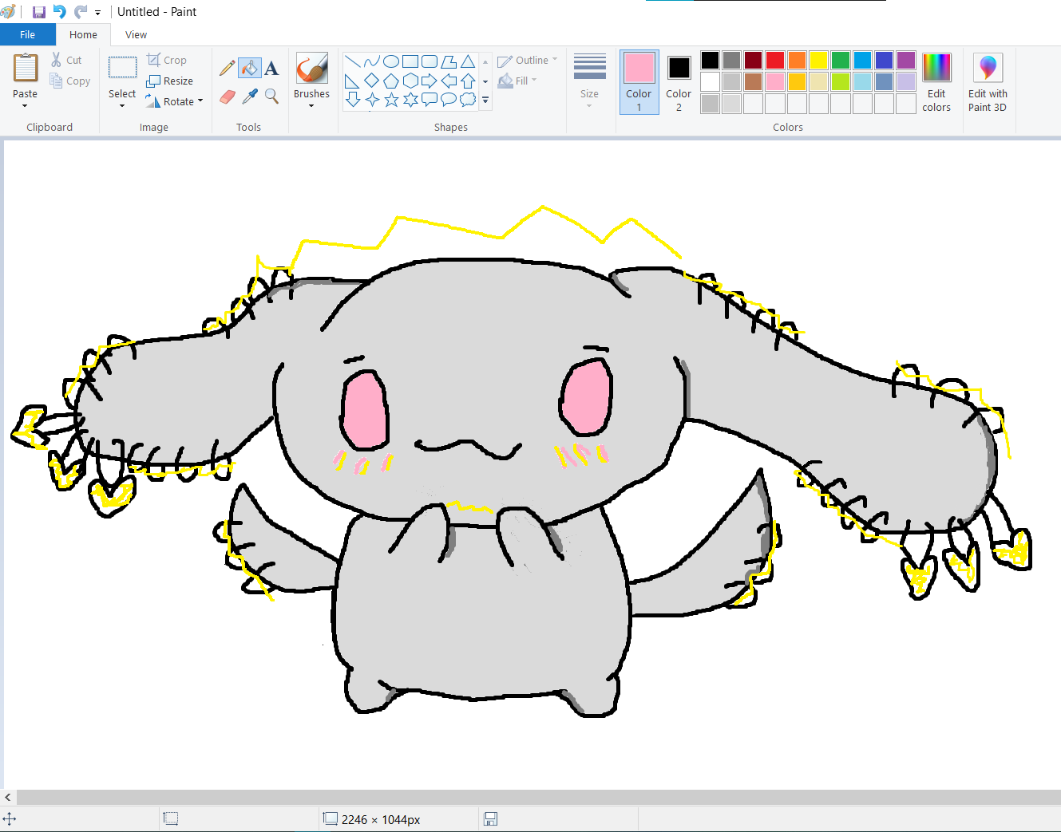Open the Rotate dropdown
The width and height of the screenshot is (1061, 832).
tap(175, 101)
